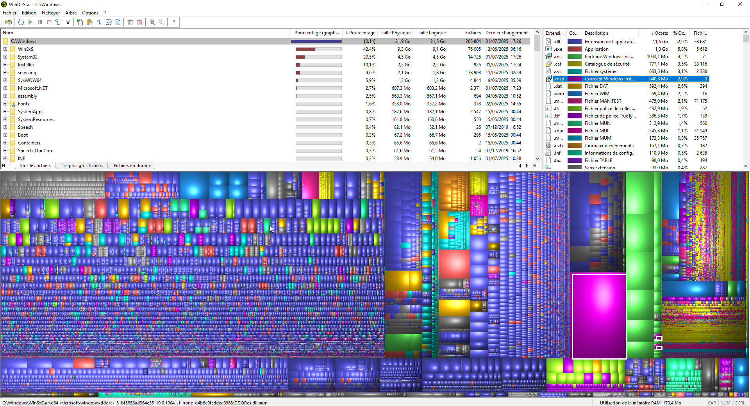Click the .evtx event log icon
The height and width of the screenshot is (406, 750).
548,145
